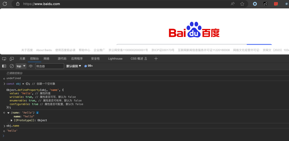
Task: Open the 京ICP证030173号 link
Action: (163, 50)
